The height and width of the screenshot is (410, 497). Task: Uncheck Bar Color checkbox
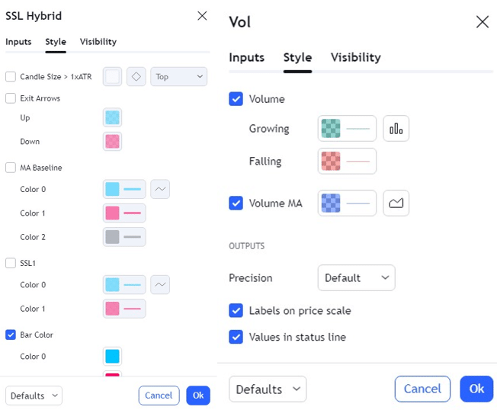tap(11, 335)
